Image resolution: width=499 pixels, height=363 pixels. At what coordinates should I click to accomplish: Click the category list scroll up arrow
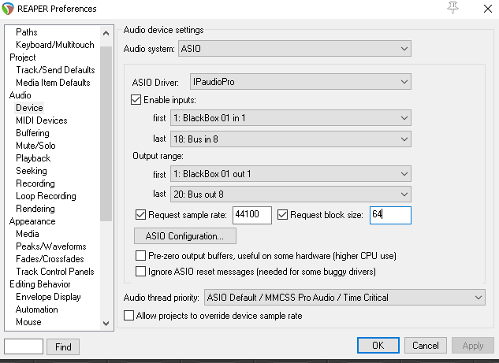[x=106, y=33]
